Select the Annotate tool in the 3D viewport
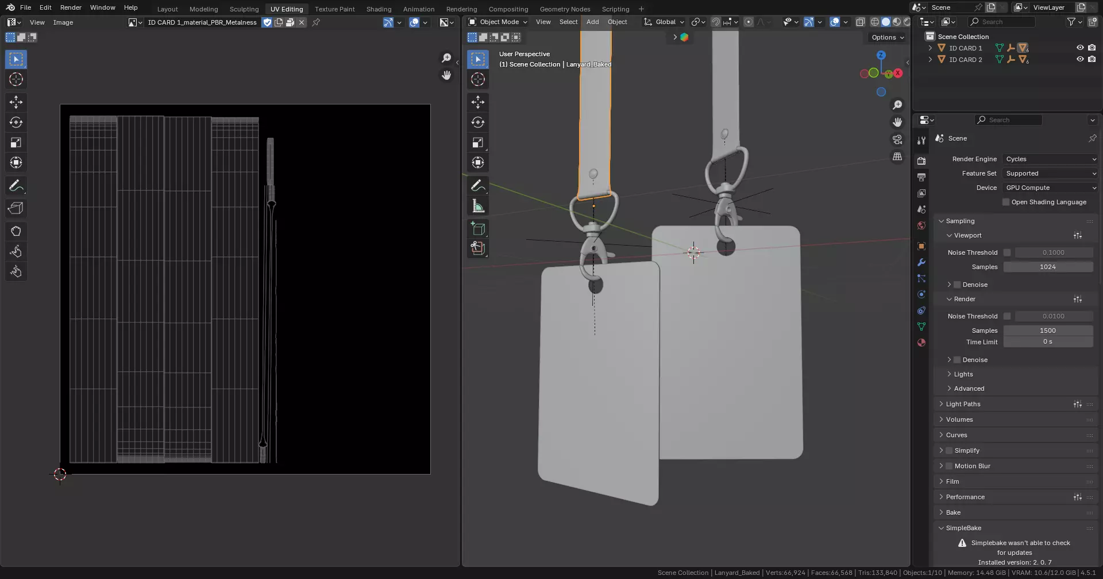 (478, 185)
